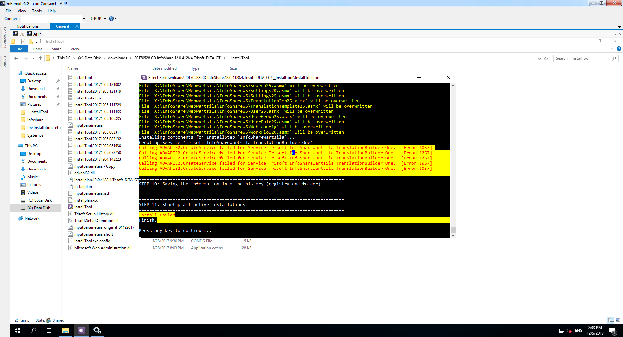Image resolution: width=623 pixels, height=337 pixels.
Task: Sort files by the Date modified column
Action: click(164, 68)
